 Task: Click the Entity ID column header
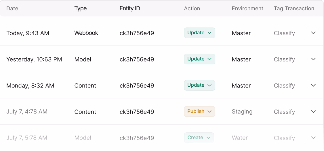[130, 9]
